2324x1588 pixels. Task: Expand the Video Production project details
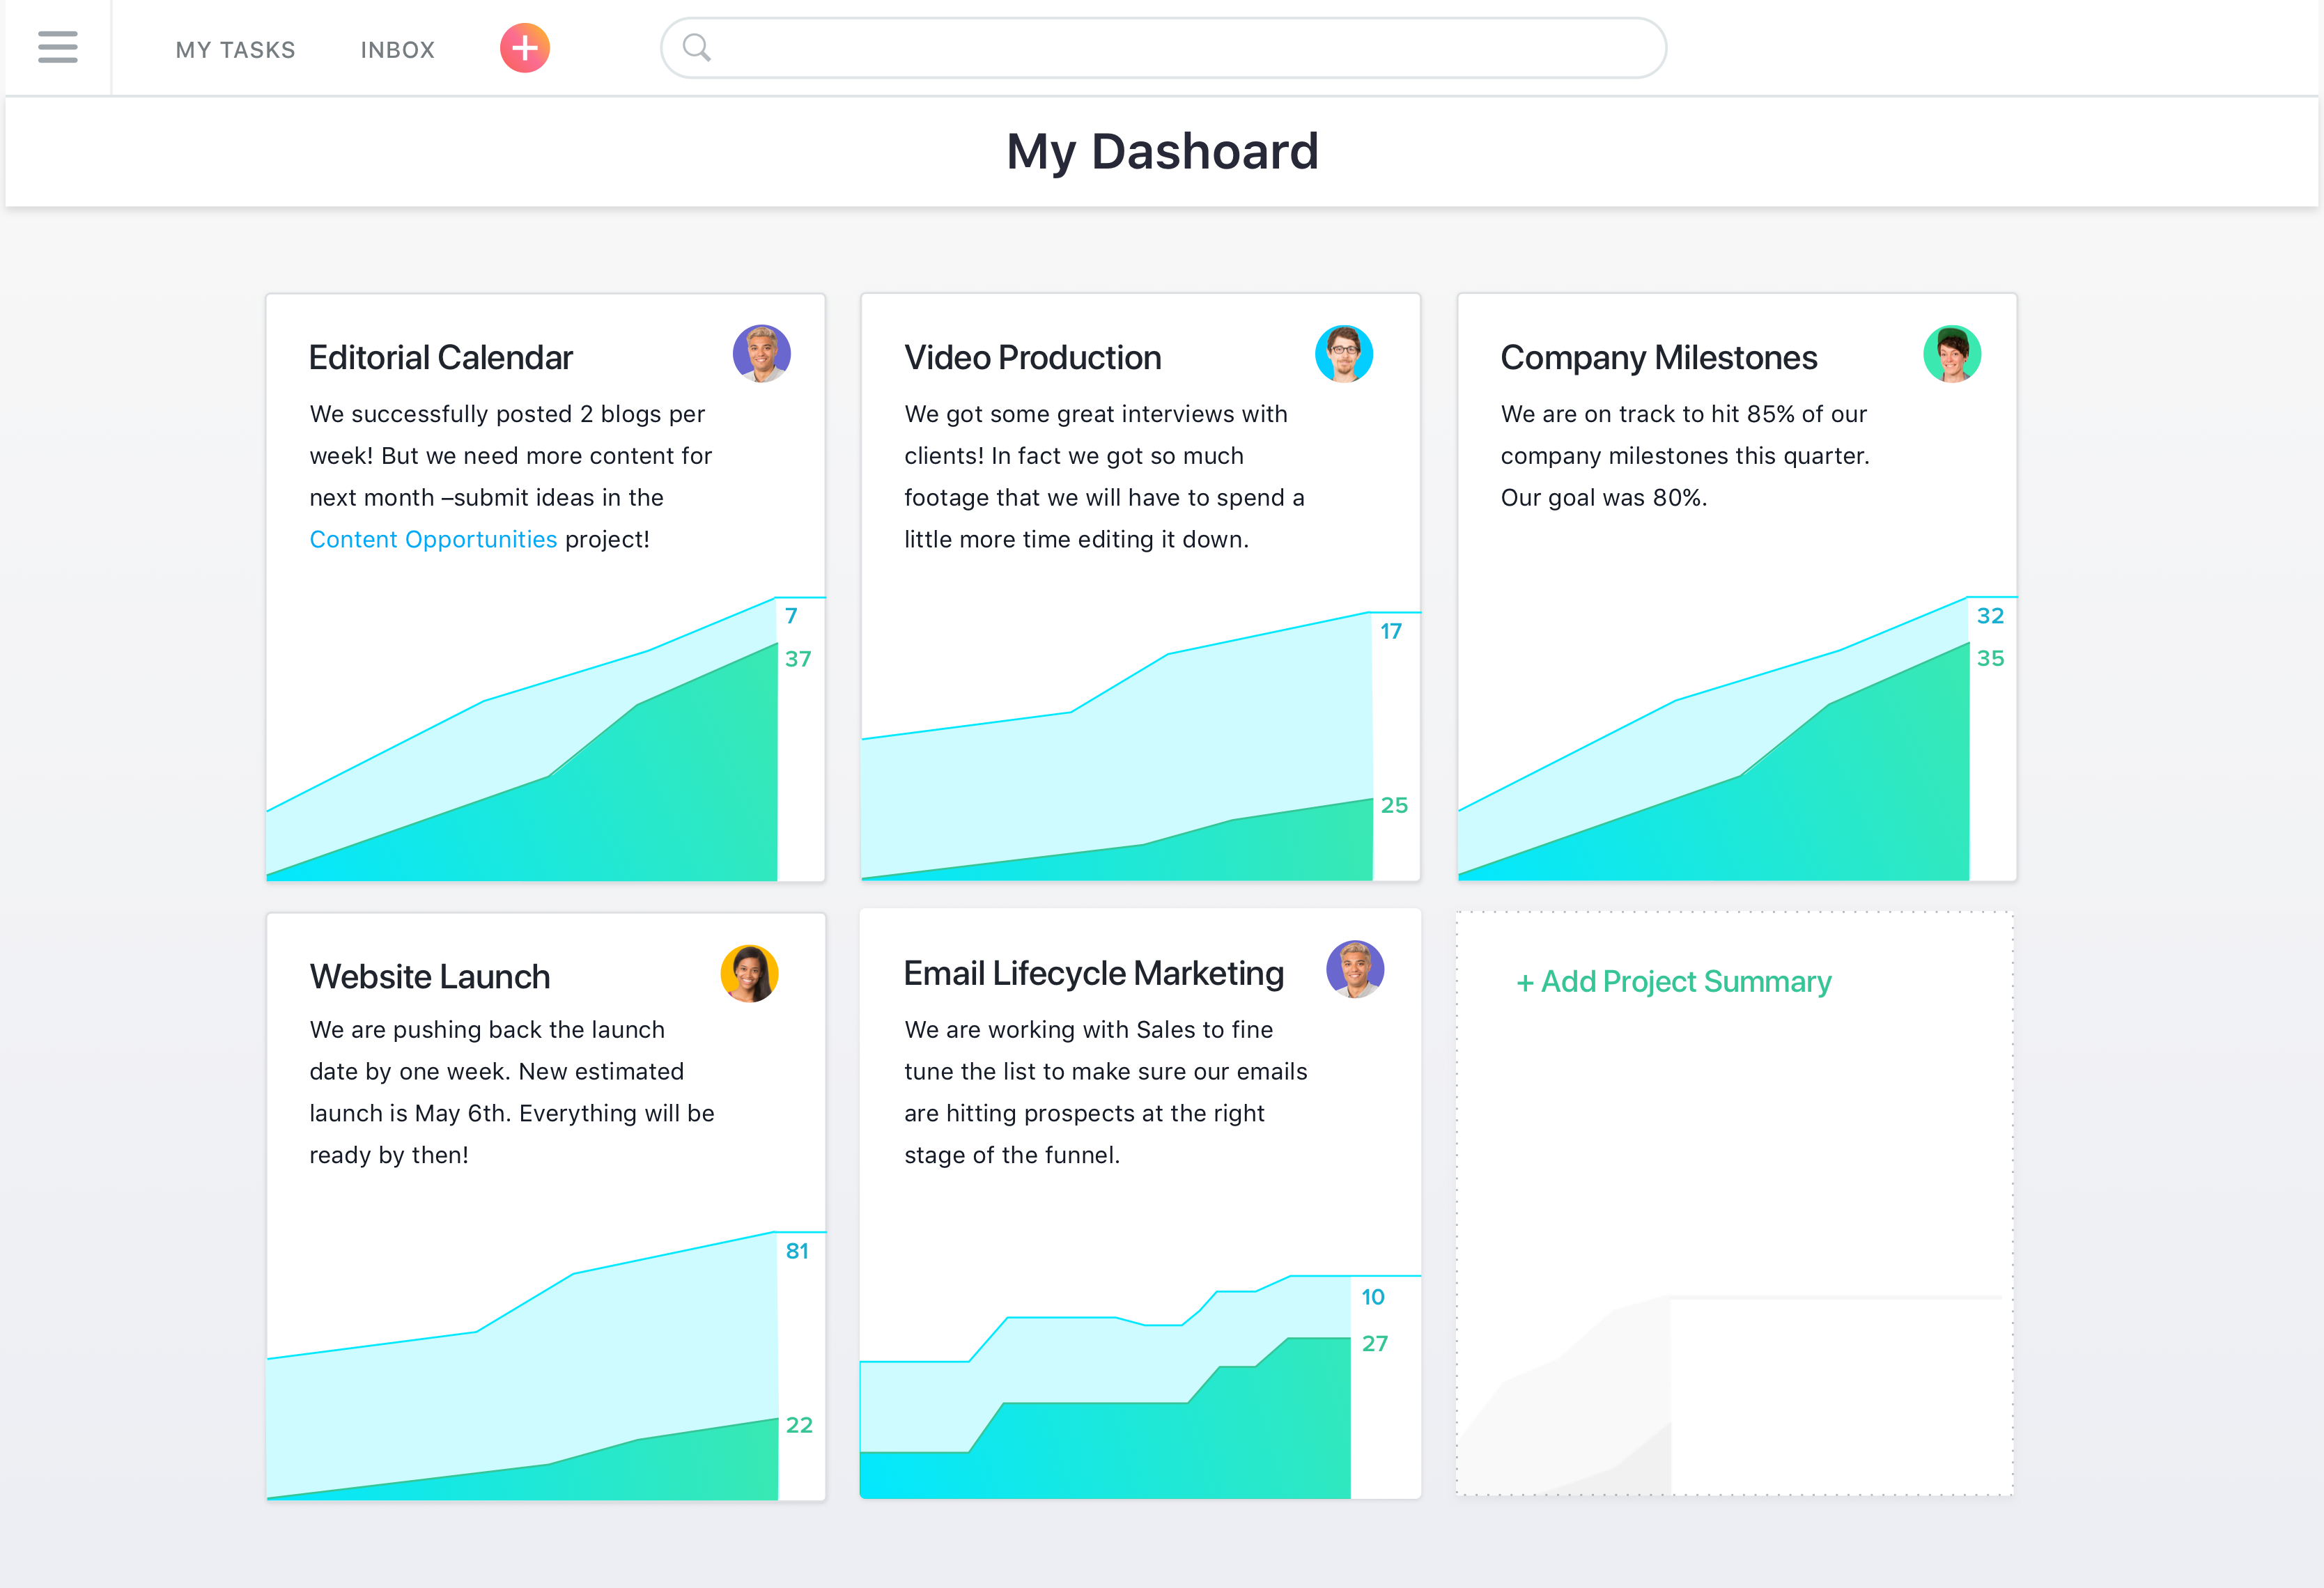pos(1031,355)
